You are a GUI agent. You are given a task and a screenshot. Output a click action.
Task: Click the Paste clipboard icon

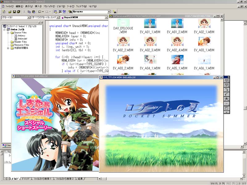click(34, 12)
